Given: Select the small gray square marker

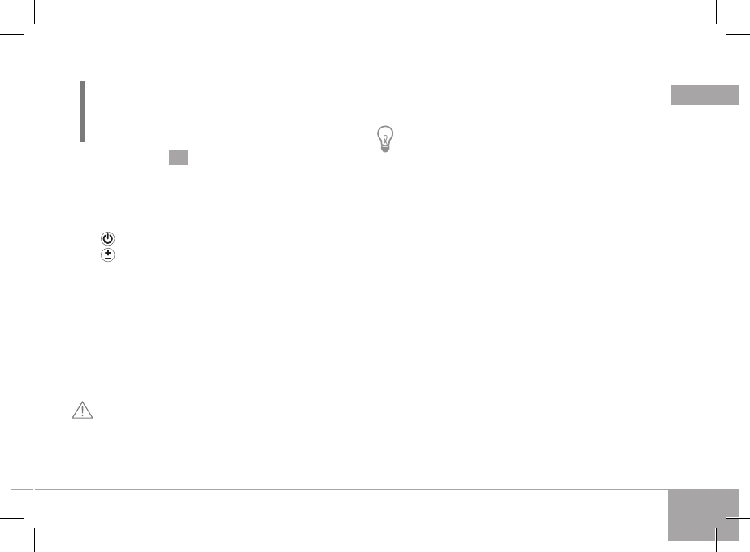Looking at the screenshot, I should [179, 158].
